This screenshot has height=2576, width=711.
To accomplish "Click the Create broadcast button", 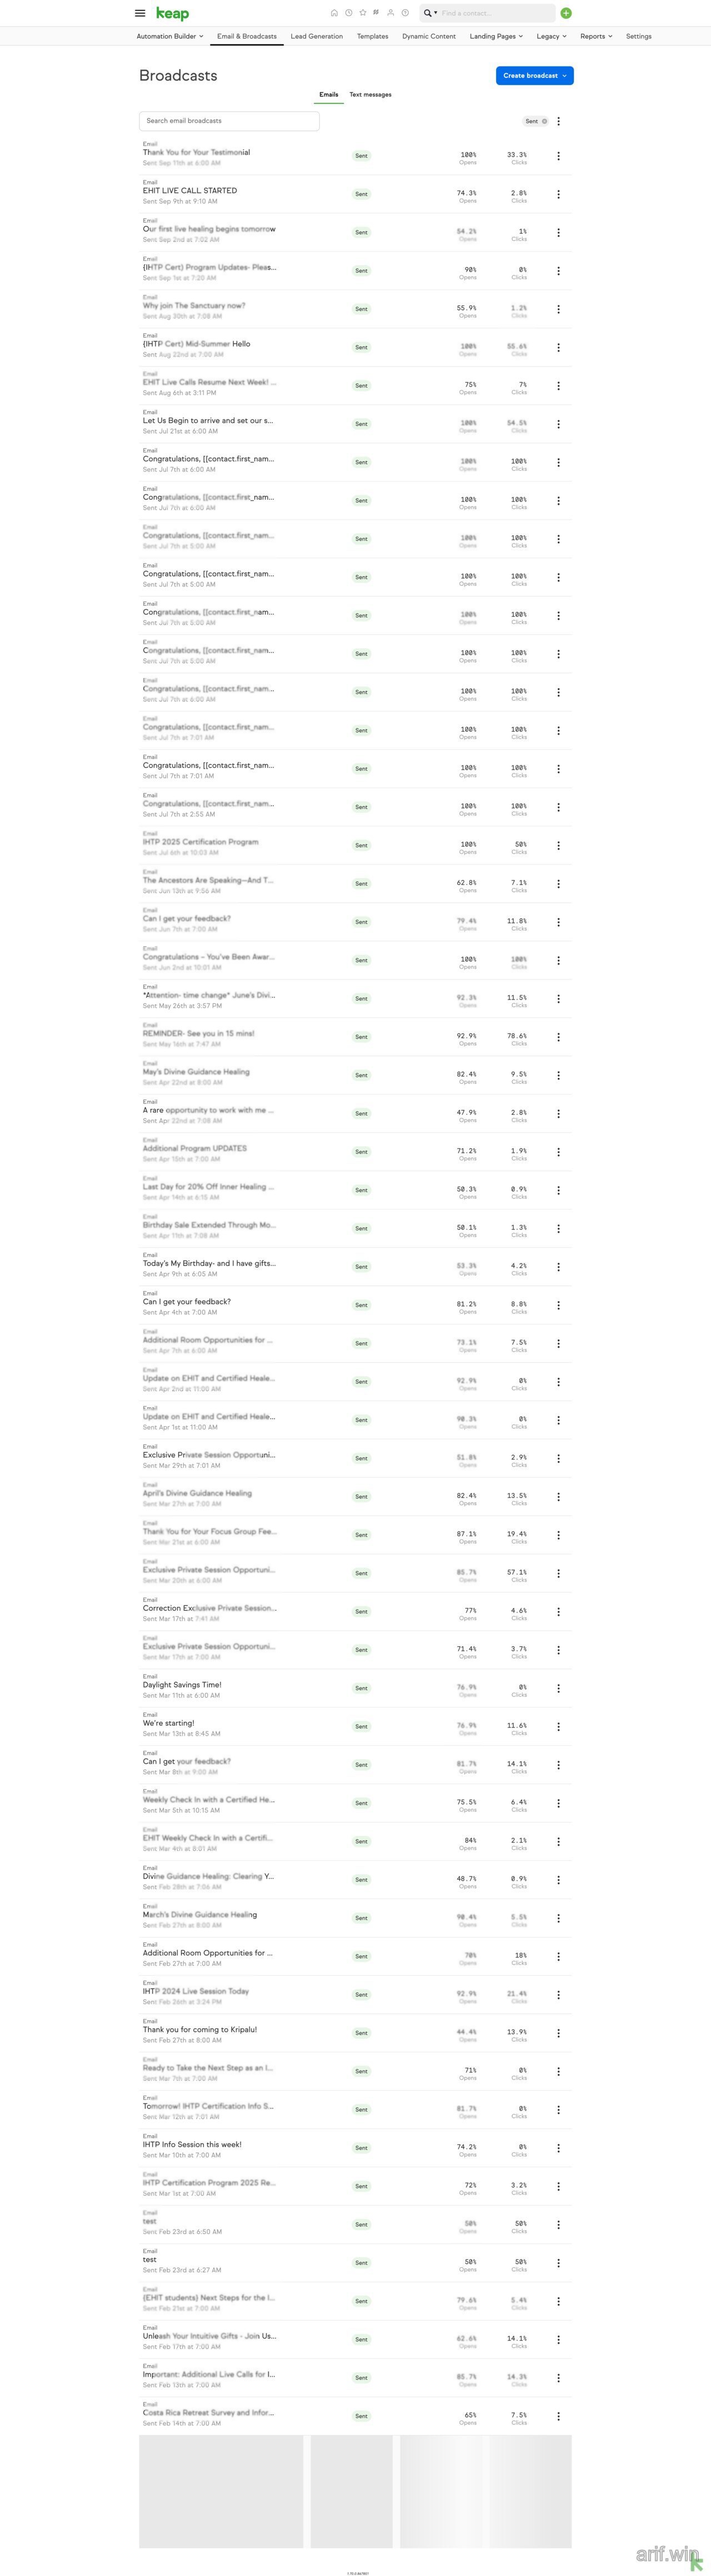I will 530,75.
